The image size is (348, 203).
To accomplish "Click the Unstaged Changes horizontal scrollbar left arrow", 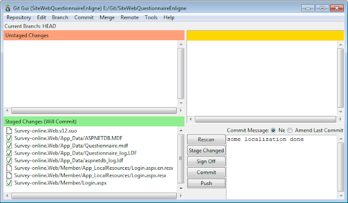I will point(7,110).
